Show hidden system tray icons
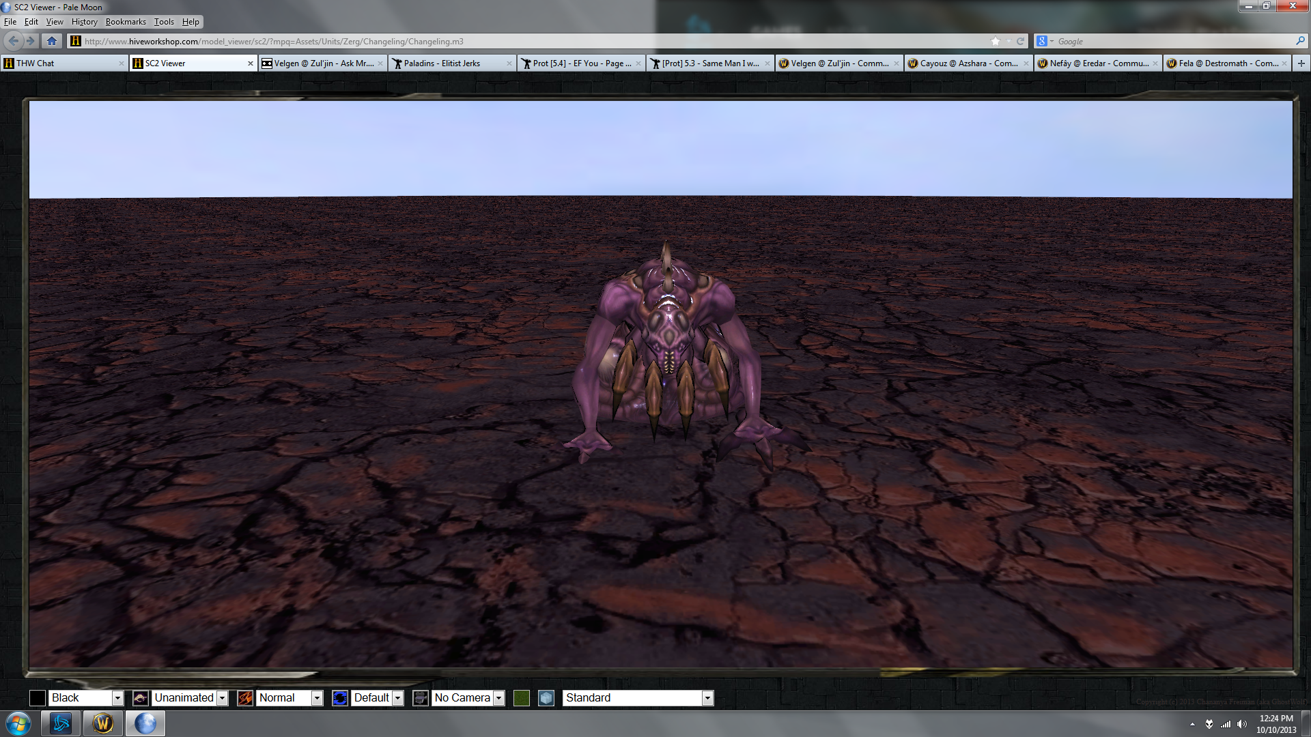Image resolution: width=1311 pixels, height=737 pixels. tap(1192, 724)
